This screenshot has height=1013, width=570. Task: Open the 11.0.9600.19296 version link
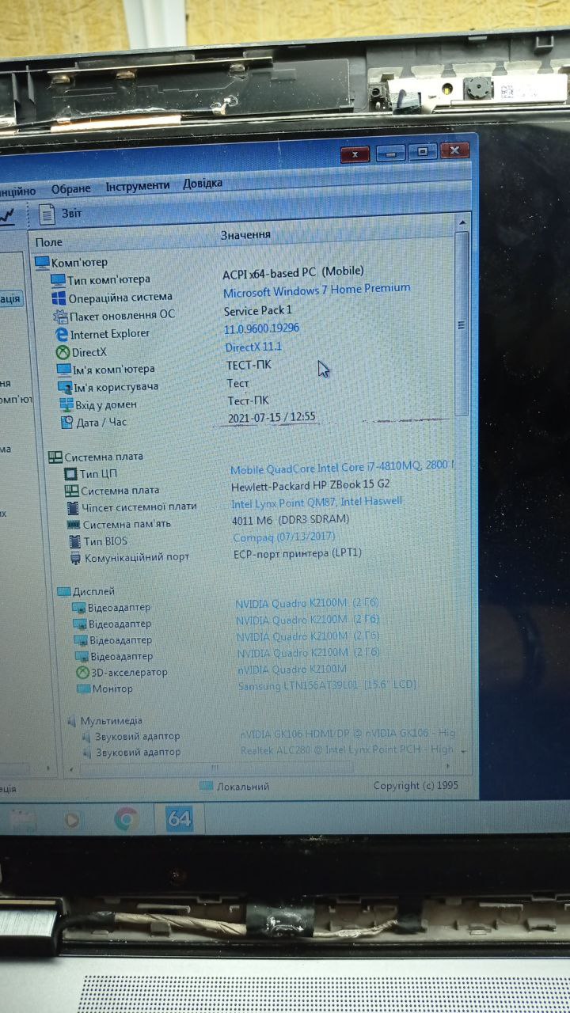pos(262,328)
